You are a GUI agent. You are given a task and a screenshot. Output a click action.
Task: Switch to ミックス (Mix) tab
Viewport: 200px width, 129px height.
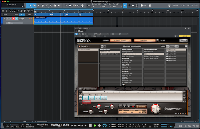click(188, 126)
